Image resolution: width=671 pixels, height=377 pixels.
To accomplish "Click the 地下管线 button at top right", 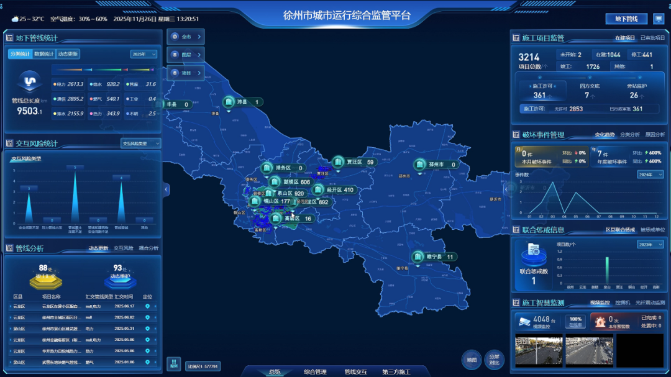I will coord(626,19).
